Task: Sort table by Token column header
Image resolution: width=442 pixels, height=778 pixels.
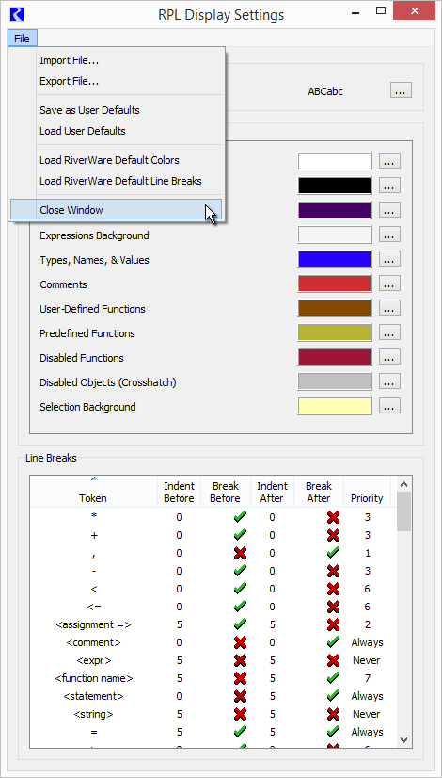Action: pos(94,492)
